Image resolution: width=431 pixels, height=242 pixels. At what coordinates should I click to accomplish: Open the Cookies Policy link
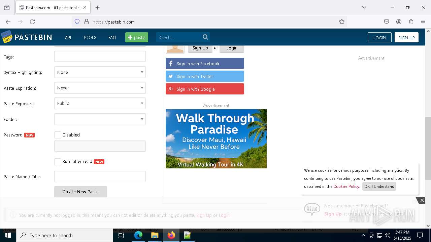click(x=346, y=187)
